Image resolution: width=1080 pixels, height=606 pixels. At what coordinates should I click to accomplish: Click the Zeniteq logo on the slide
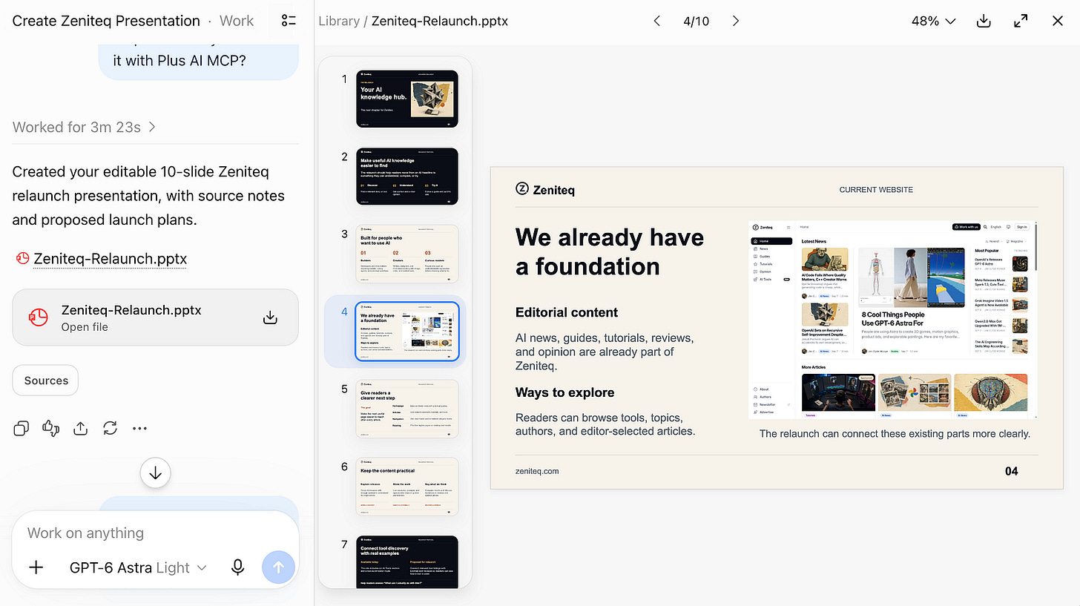545,189
